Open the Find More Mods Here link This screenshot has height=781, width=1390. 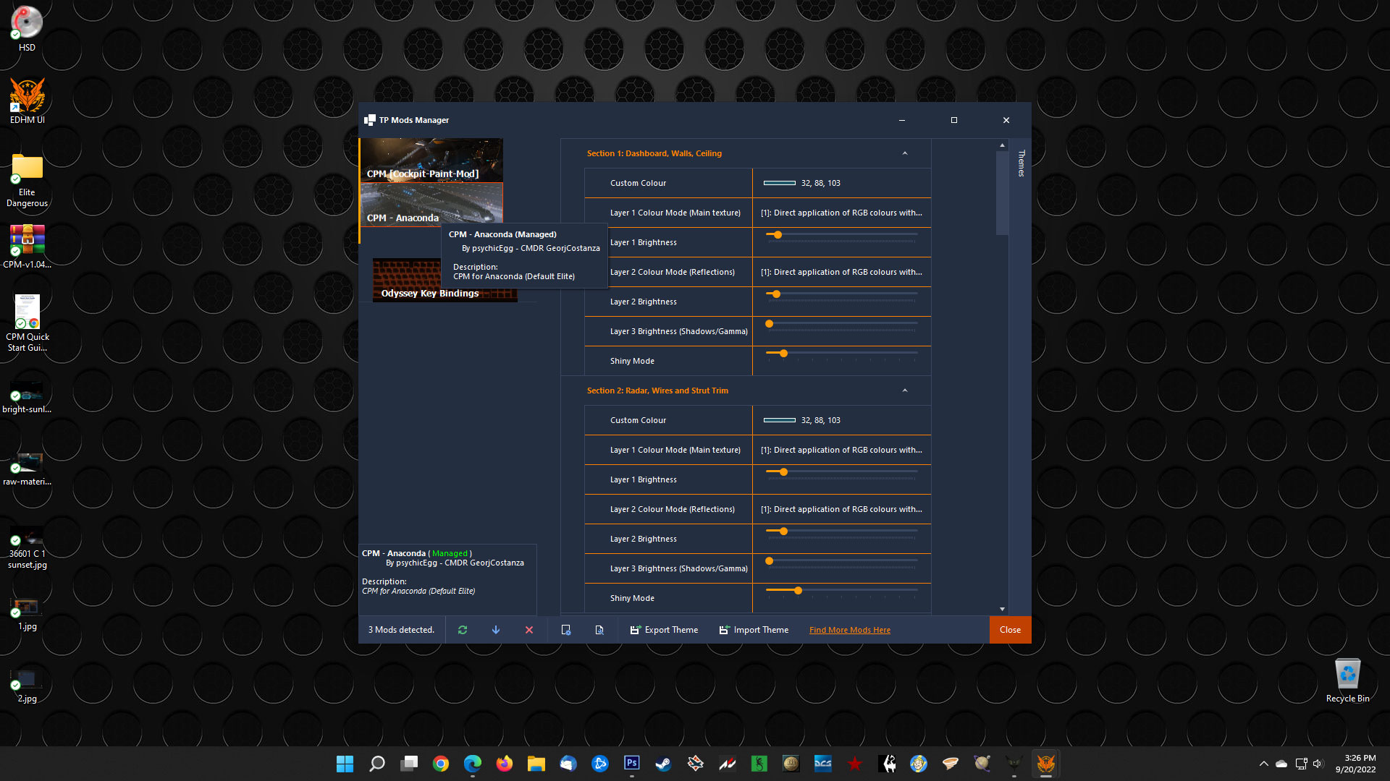(x=850, y=630)
